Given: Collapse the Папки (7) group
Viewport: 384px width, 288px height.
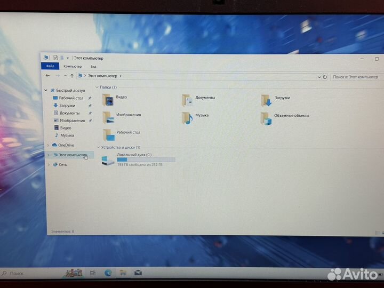Looking at the screenshot, I should coord(97,87).
